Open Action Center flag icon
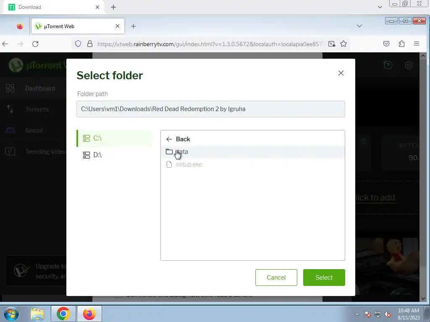Image resolution: width=430 pixels, height=322 pixels. (367, 314)
